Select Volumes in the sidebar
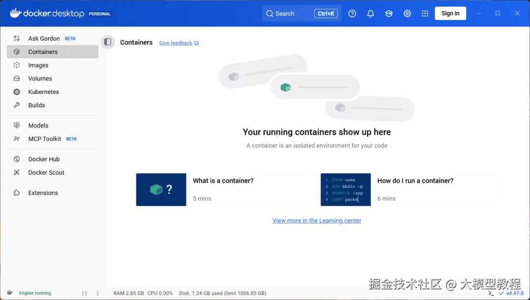Viewport: 530px width, 300px height. click(53, 78)
